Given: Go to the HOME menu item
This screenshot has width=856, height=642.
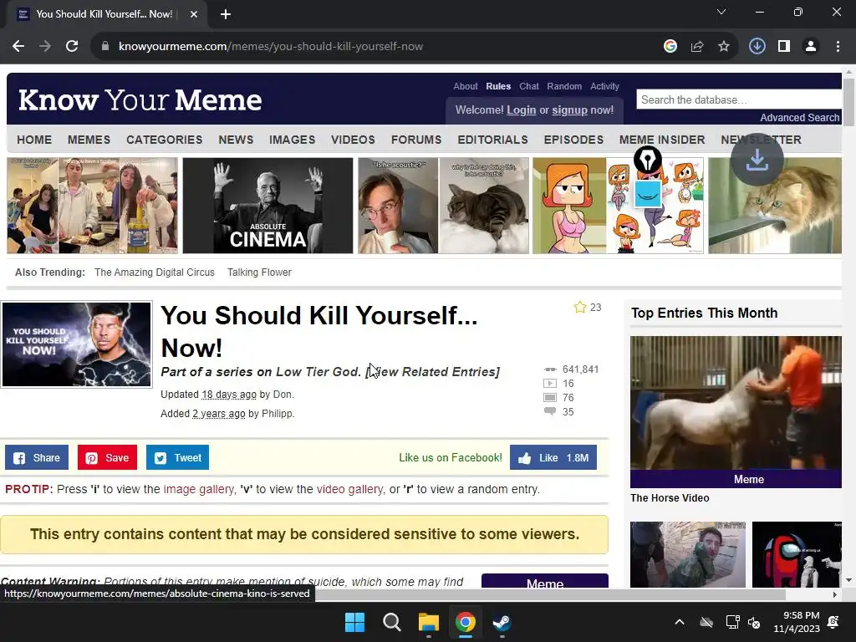Looking at the screenshot, I should 34,140.
